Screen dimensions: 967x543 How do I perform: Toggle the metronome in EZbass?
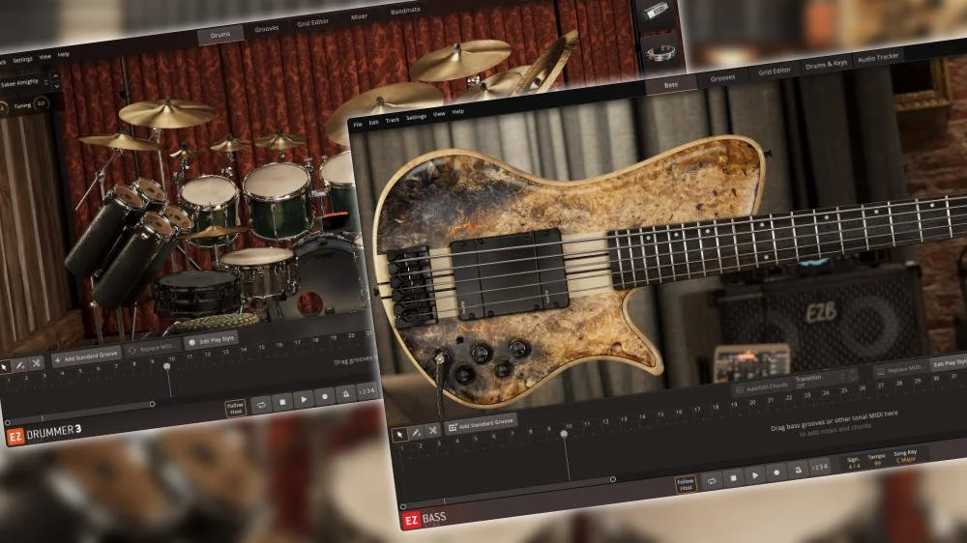pos(798,470)
